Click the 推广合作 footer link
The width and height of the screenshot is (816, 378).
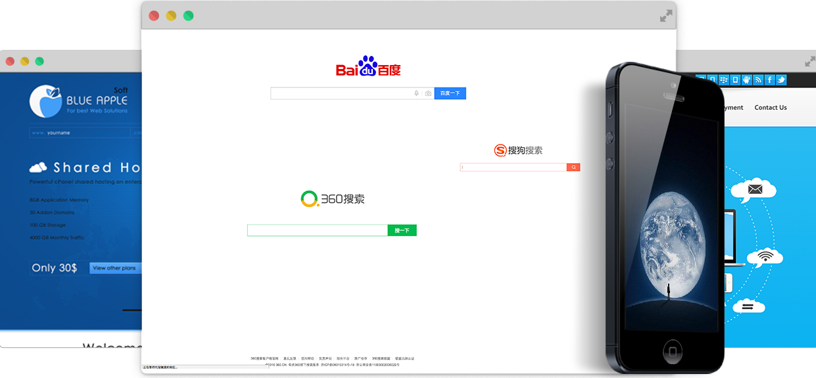point(360,358)
